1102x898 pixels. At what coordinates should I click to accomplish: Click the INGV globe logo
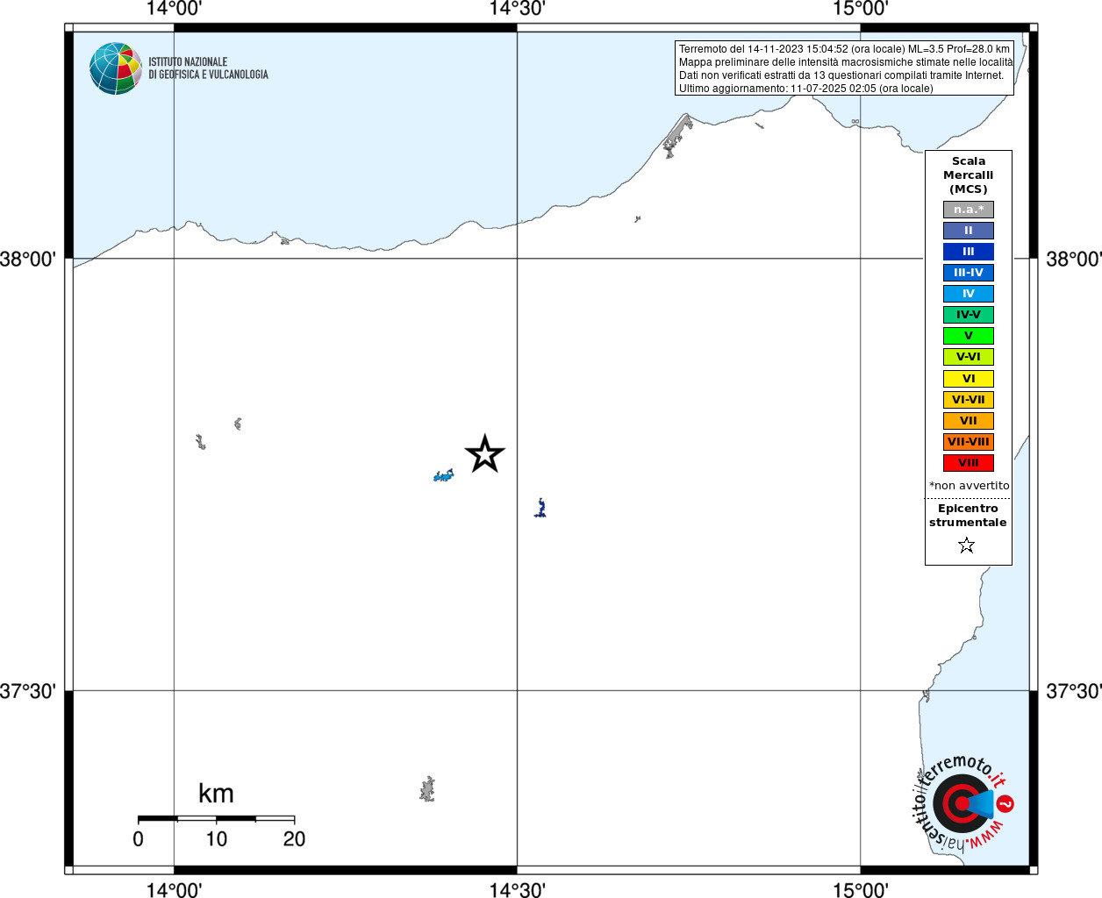pyautogui.click(x=116, y=68)
